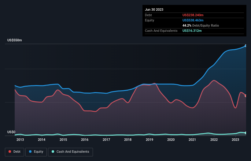Click the US$238.240m debt value
The height and width of the screenshot is (161, 251).
pos(193,15)
